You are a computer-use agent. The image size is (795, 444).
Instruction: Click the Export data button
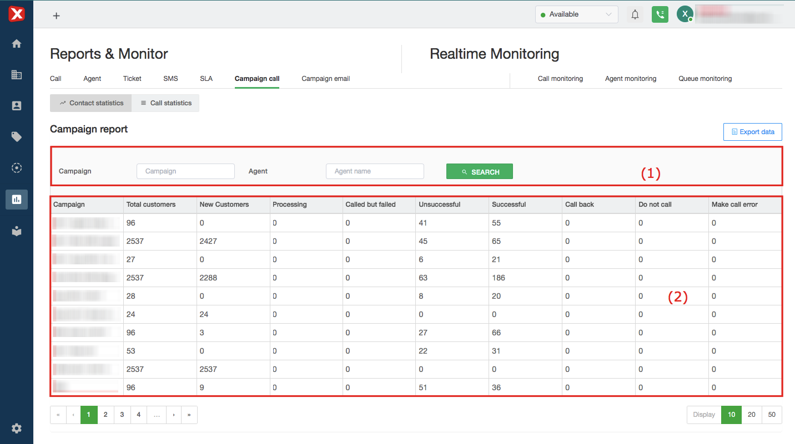pos(752,132)
